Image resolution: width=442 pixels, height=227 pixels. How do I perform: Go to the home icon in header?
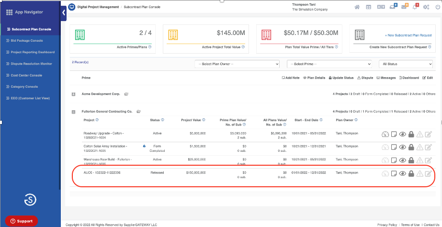click(x=357, y=7)
